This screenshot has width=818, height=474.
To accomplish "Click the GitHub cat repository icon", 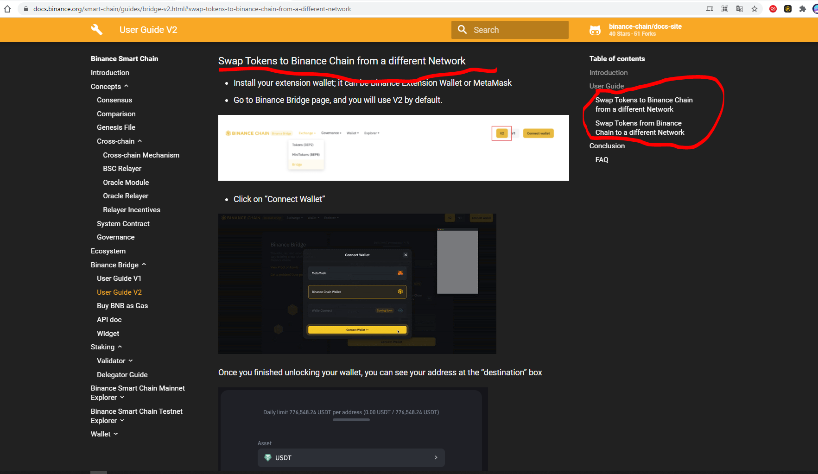I will point(595,30).
